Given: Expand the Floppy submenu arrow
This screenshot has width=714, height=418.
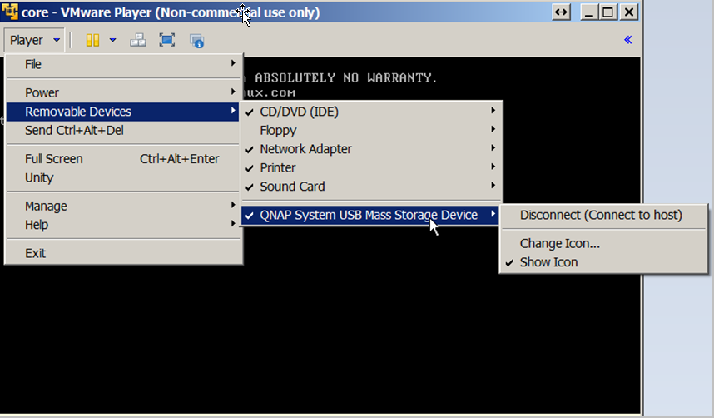Looking at the screenshot, I should [493, 129].
